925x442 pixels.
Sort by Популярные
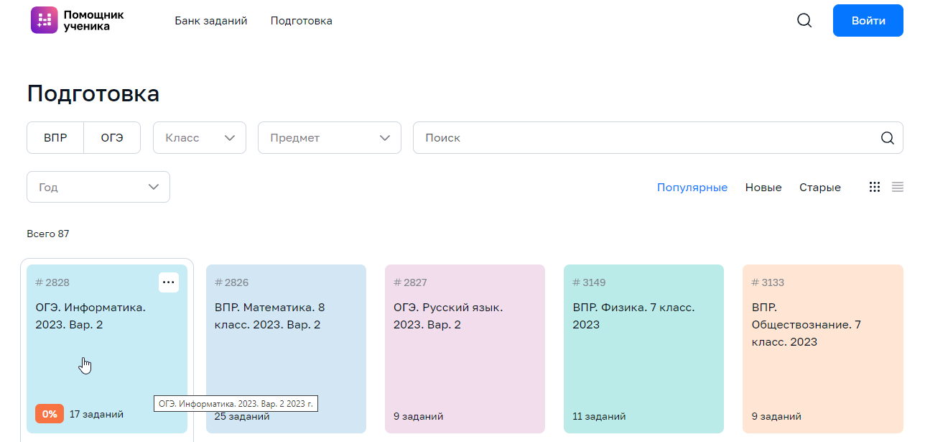[692, 188]
